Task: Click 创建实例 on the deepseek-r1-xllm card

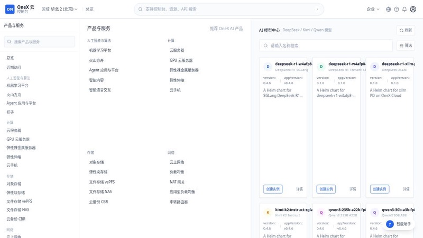Action: (380, 189)
